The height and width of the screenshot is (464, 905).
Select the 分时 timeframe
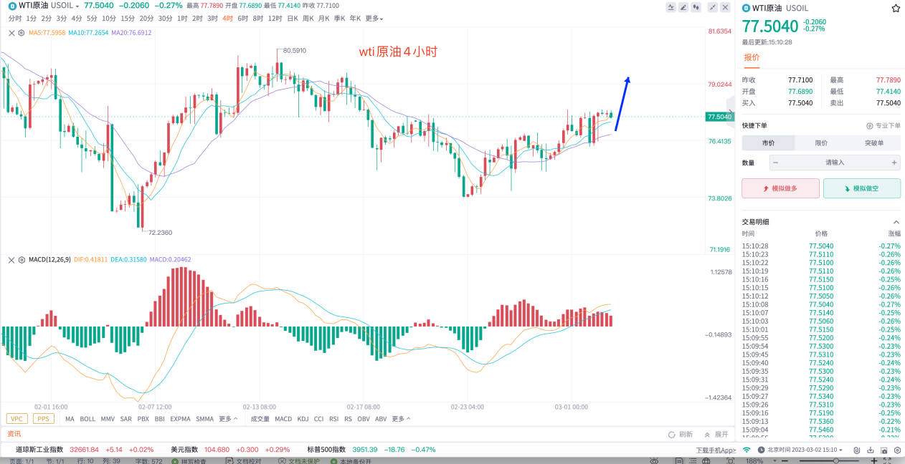(x=15, y=19)
